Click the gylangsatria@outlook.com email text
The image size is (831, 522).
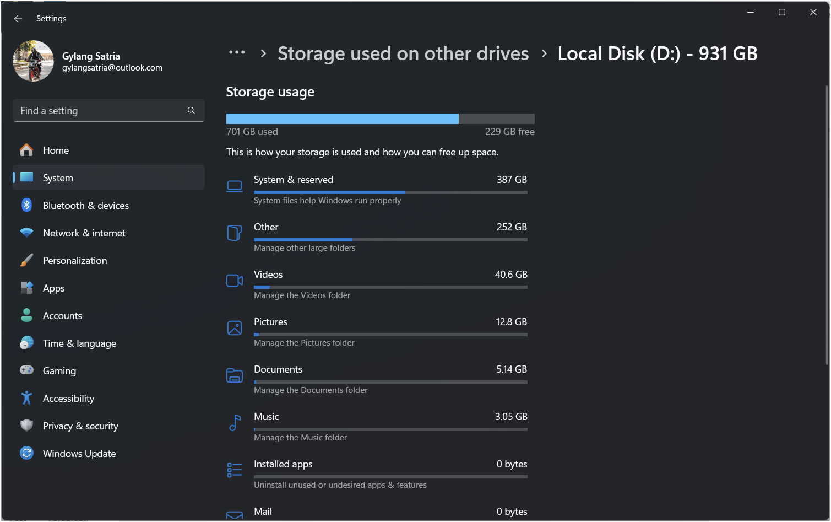point(112,68)
